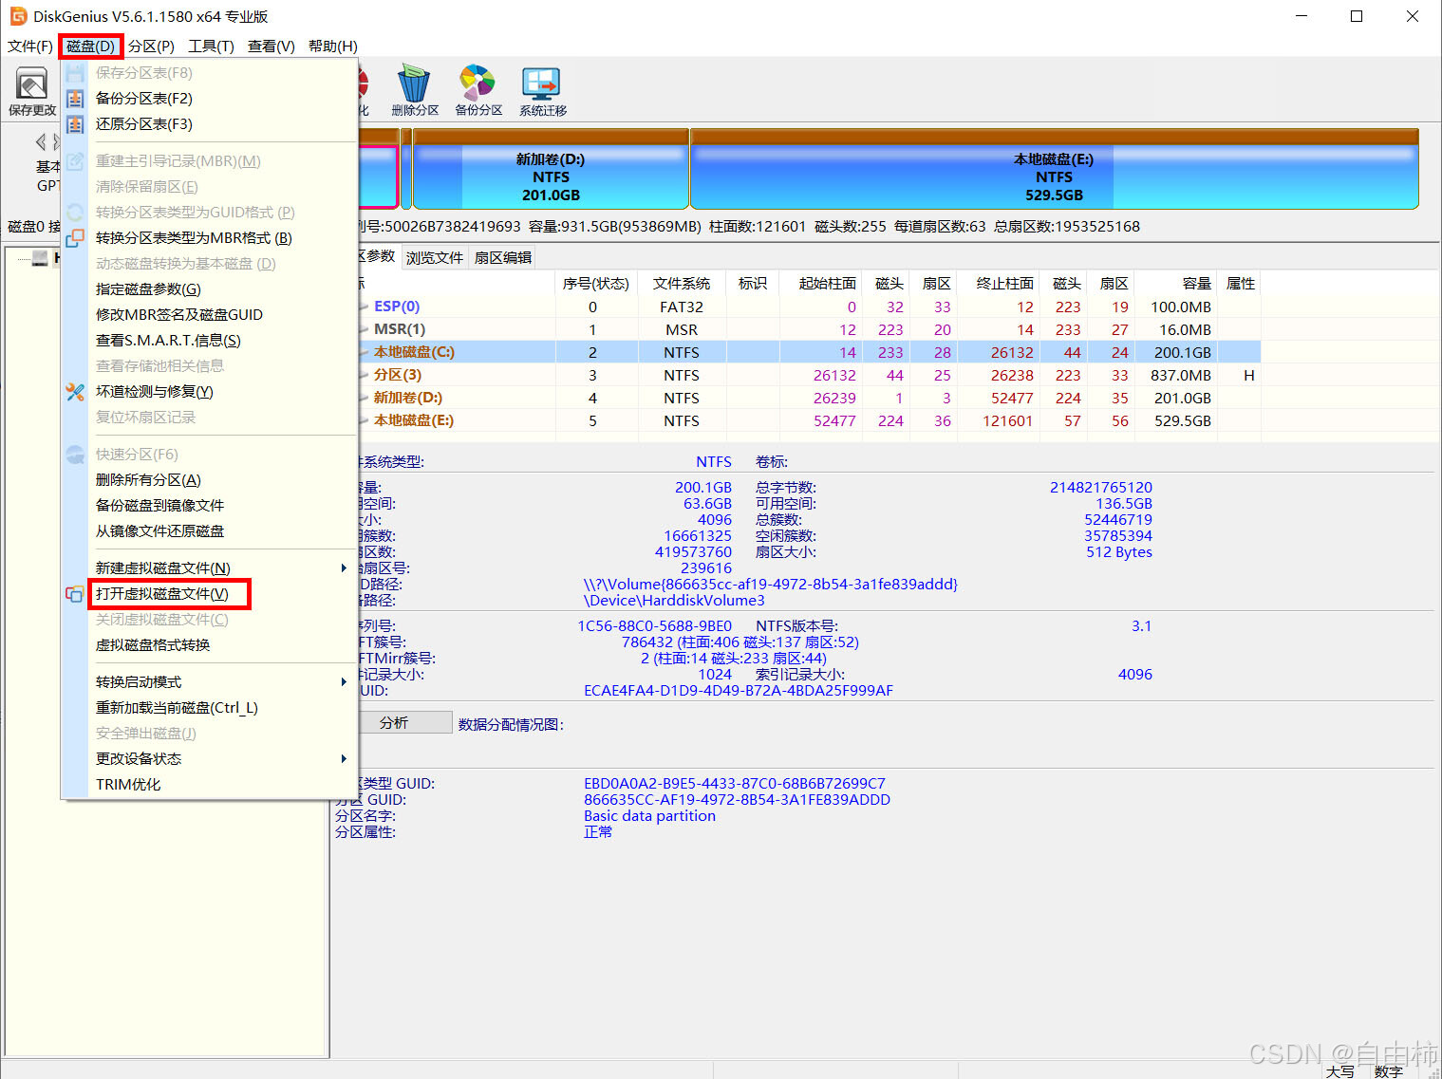Click the 大写 status bar indicator
The height and width of the screenshot is (1079, 1442).
click(1339, 1070)
